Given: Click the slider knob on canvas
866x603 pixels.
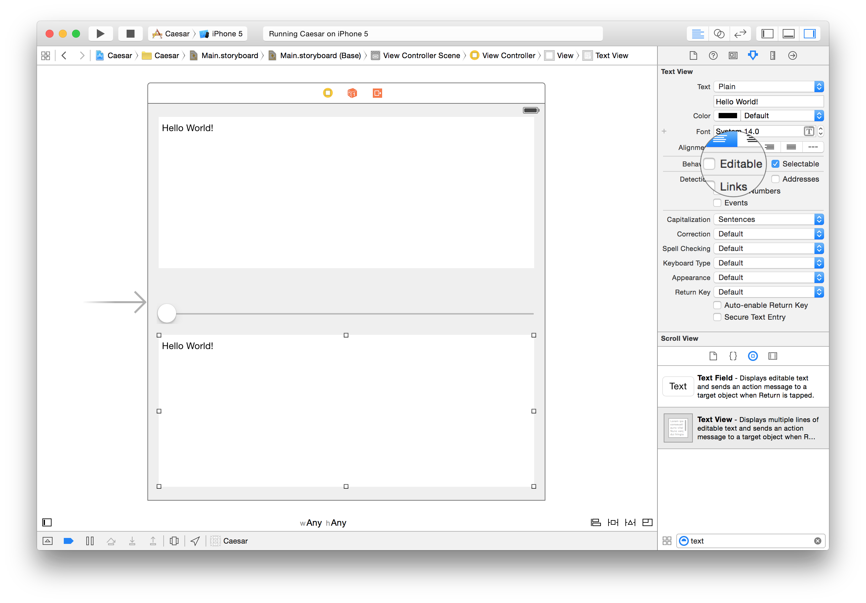Looking at the screenshot, I should (x=167, y=314).
